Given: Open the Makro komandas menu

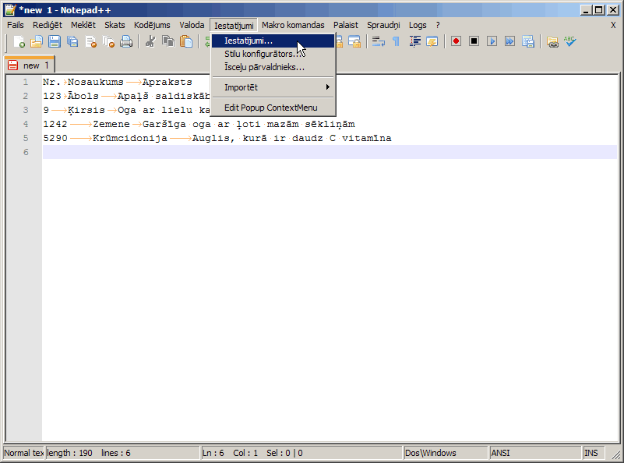Looking at the screenshot, I should tap(293, 25).
